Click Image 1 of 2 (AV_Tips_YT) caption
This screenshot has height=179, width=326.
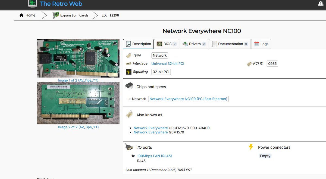point(78,80)
